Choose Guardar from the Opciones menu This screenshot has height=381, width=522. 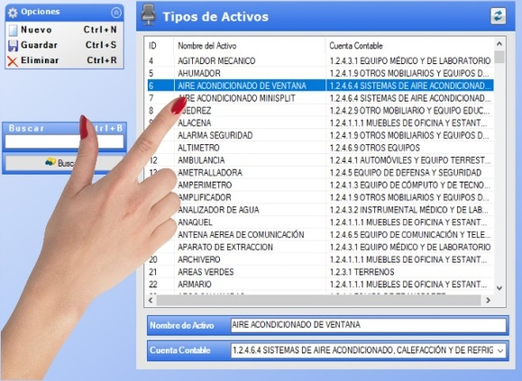coord(64,45)
